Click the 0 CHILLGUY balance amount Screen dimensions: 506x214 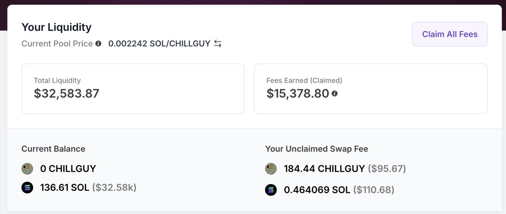click(x=68, y=169)
